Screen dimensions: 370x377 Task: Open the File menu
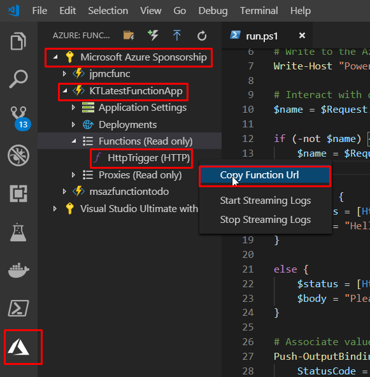click(x=39, y=11)
